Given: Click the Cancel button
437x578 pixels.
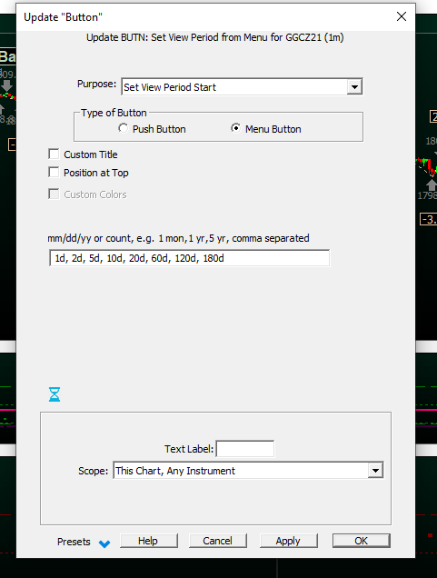Looking at the screenshot, I should [218, 541].
